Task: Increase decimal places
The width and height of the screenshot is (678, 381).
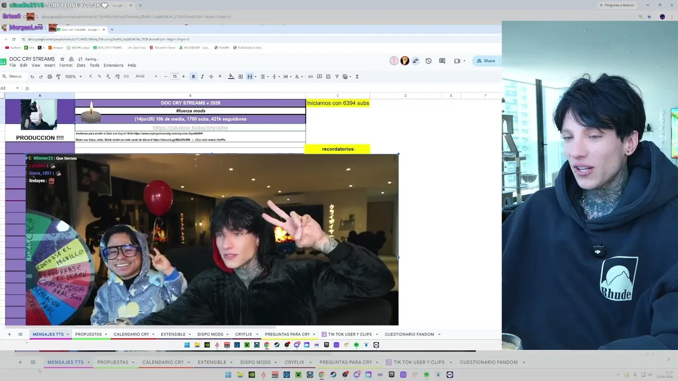Action: tap(117, 77)
